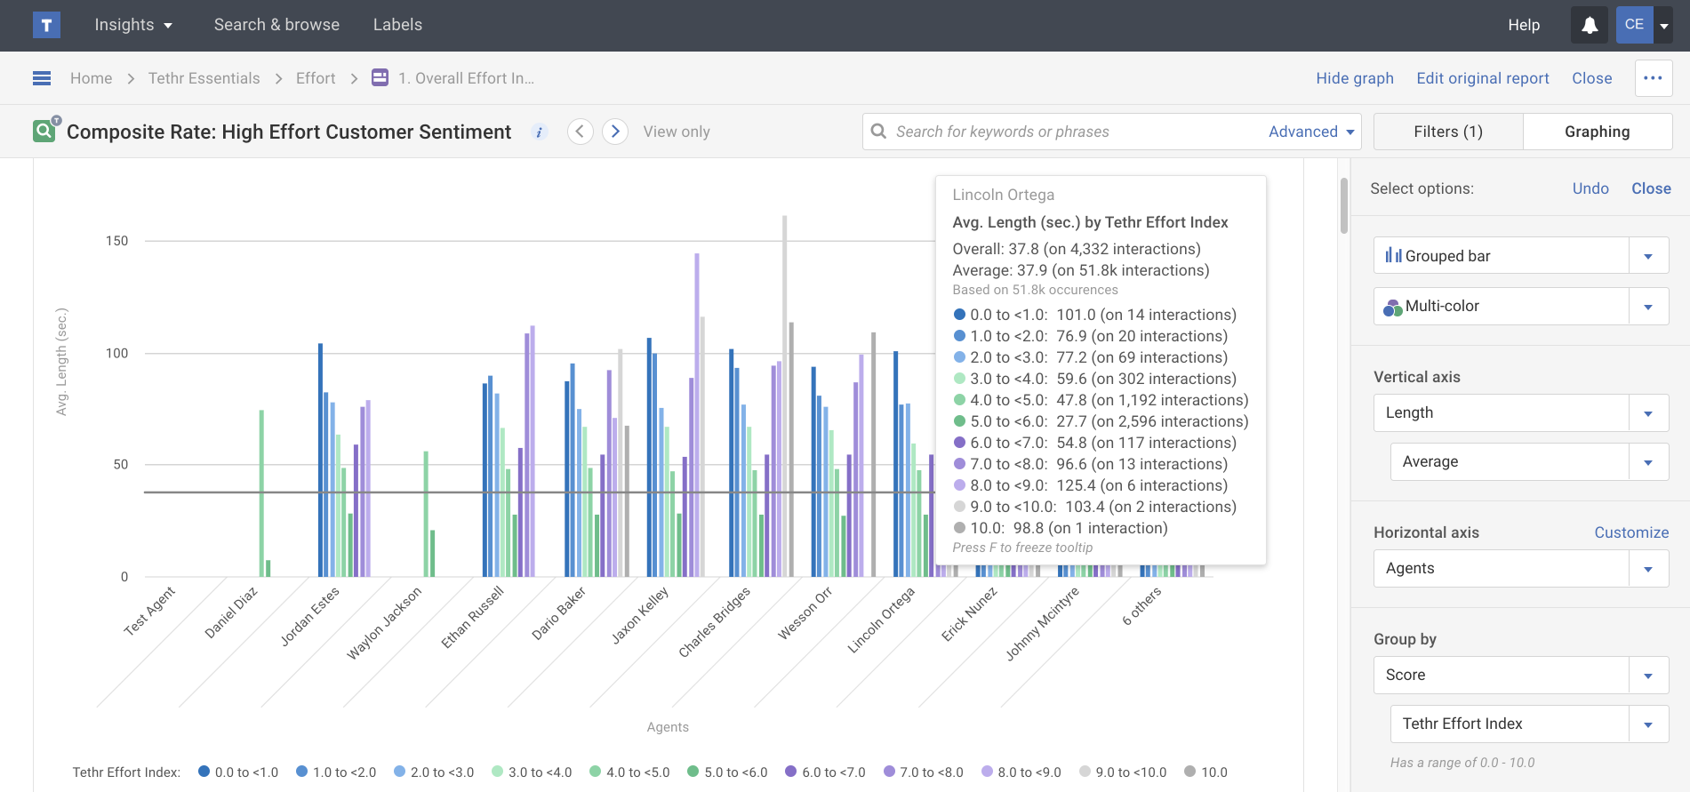Open the Multi-color palette dropdown
This screenshot has width=1690, height=792.
(x=1647, y=307)
